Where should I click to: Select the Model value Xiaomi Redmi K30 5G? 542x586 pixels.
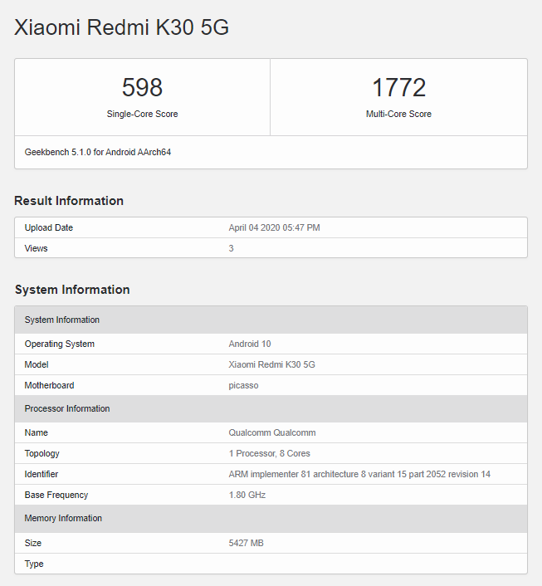[271, 364]
